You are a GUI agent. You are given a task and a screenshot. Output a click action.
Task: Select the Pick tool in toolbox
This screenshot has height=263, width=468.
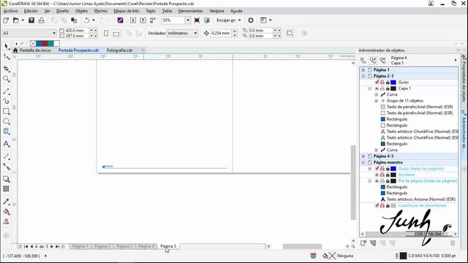[7, 46]
